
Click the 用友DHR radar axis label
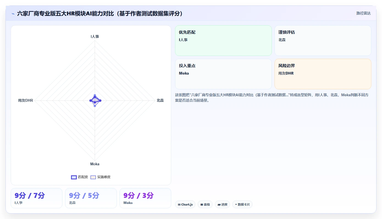pyautogui.click(x=26, y=100)
